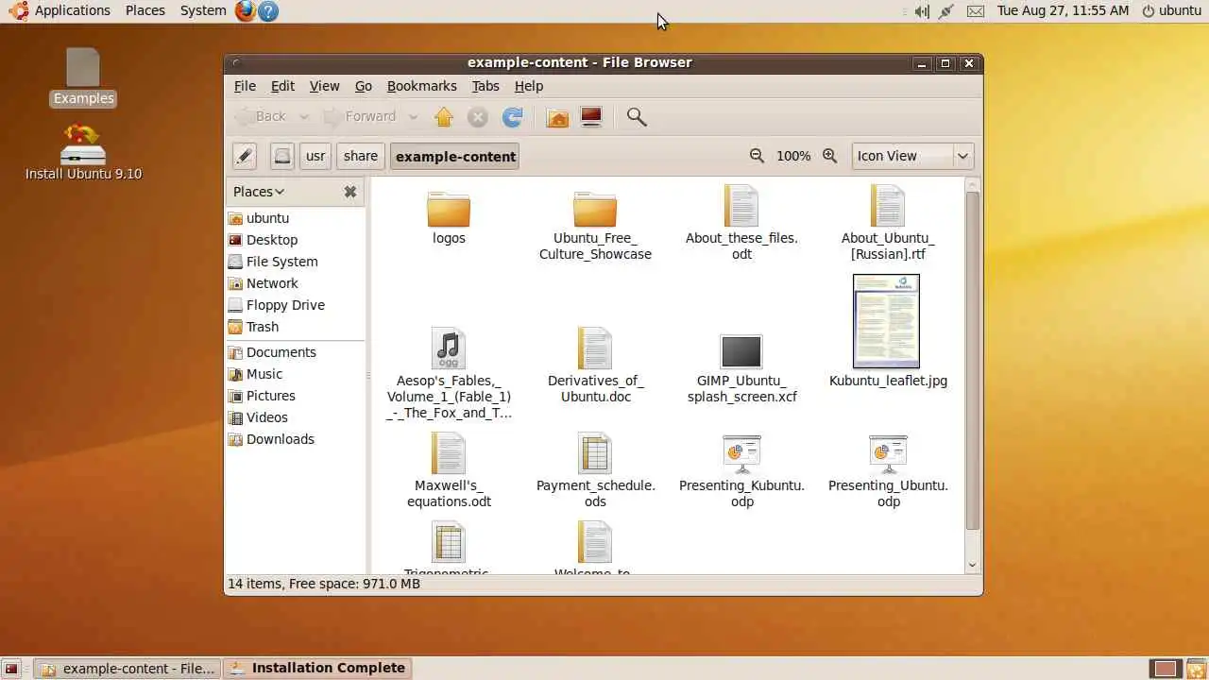This screenshot has width=1209, height=680.
Task: Select the Ubuntu_Free_Culture_Showcase folder
Action: (595, 209)
